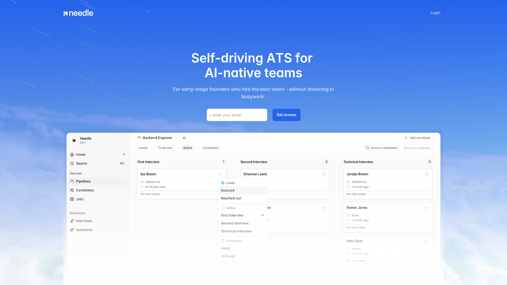Click the Needle logo in the header
The height and width of the screenshot is (285, 507).
tap(78, 13)
